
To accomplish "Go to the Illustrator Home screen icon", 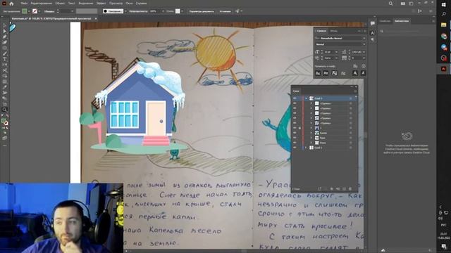I will 11,4.
